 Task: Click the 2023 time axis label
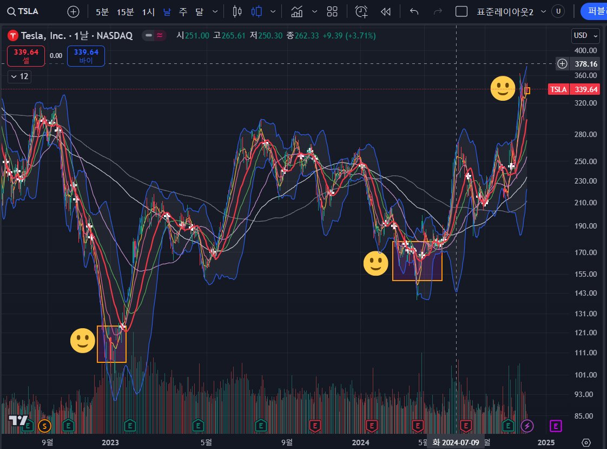[x=110, y=443]
